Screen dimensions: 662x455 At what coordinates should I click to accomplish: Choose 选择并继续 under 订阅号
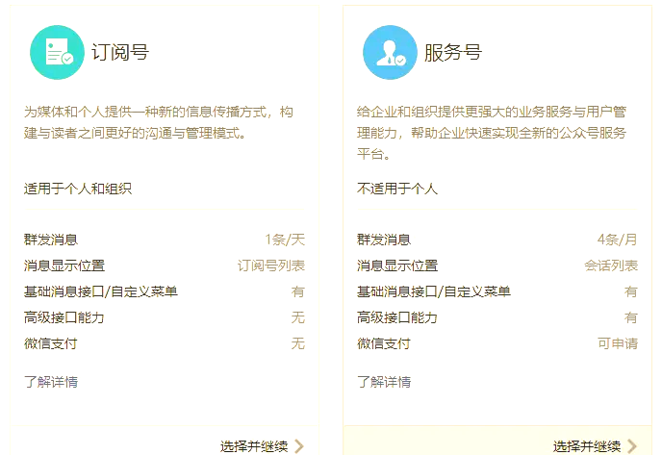click(254, 446)
